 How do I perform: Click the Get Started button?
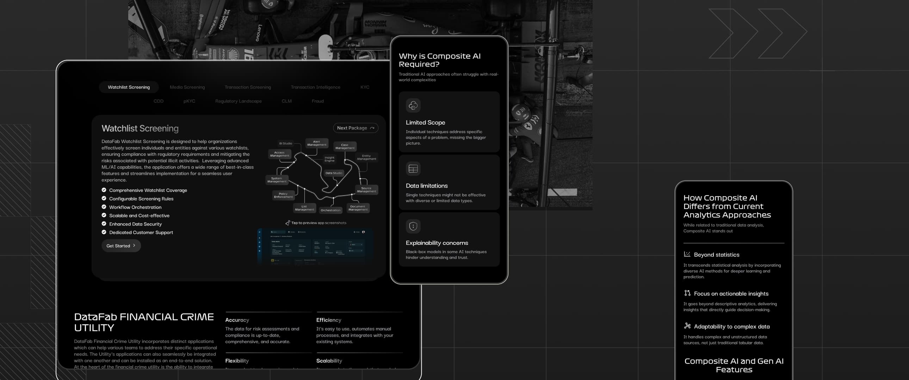[x=121, y=246]
